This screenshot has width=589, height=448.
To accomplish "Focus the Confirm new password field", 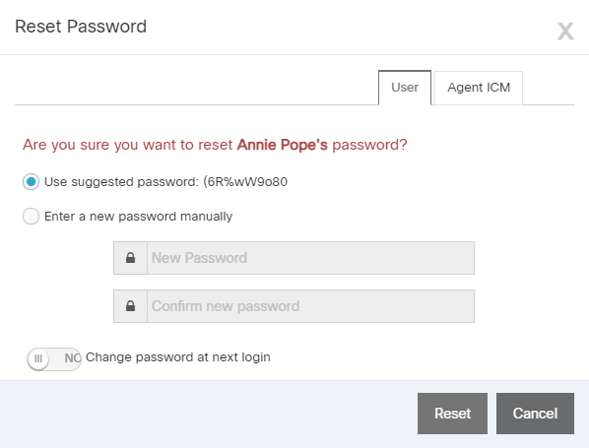I will pos(310,306).
